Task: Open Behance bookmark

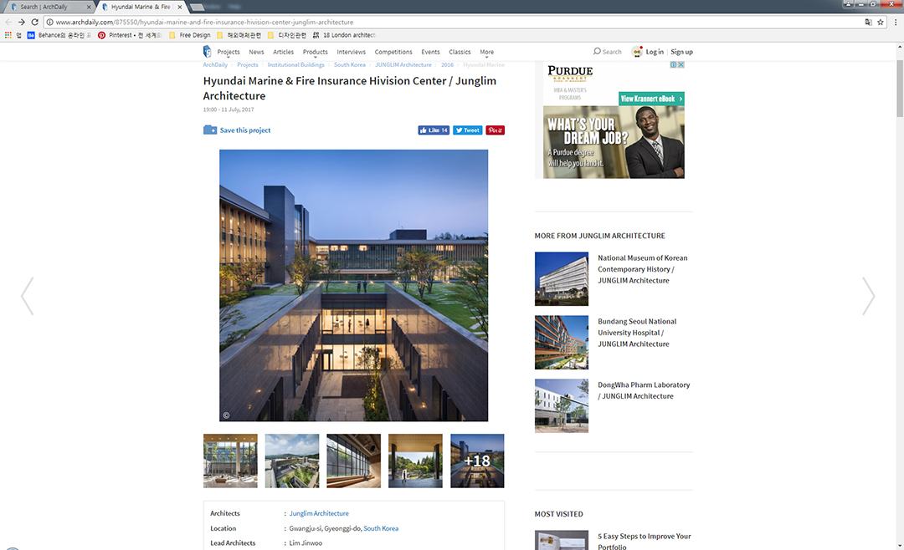Action: pos(59,35)
